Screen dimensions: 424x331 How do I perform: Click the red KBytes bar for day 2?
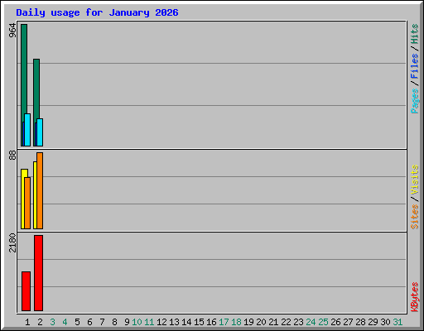[x=38, y=273]
